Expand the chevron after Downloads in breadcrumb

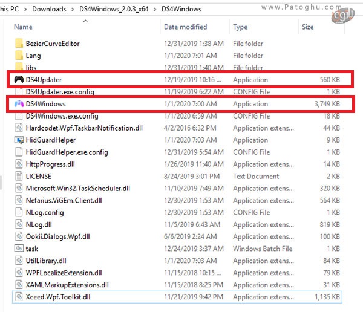73,9
